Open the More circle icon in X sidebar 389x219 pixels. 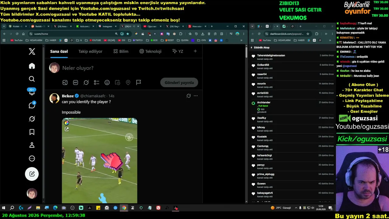coord(32,158)
